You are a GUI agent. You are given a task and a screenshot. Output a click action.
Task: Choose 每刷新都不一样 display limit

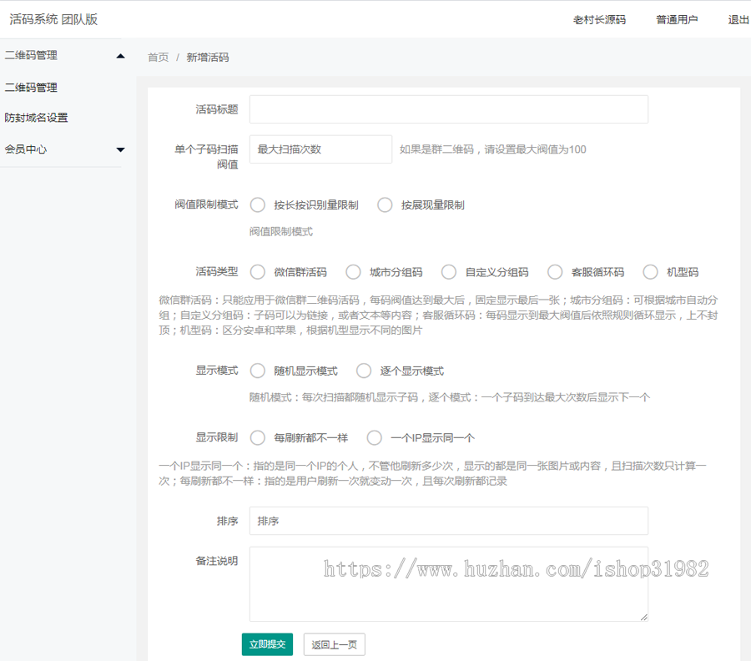[x=258, y=437]
